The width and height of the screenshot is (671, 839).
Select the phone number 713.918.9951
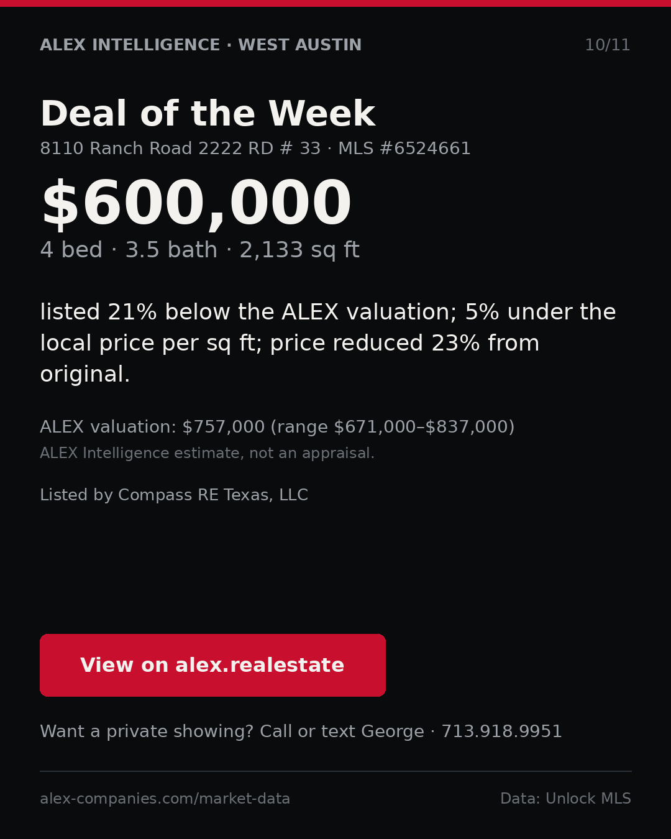[x=501, y=731]
